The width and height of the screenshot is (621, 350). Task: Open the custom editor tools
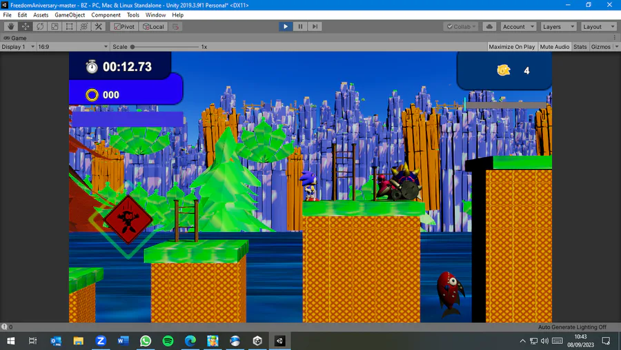coord(99,26)
